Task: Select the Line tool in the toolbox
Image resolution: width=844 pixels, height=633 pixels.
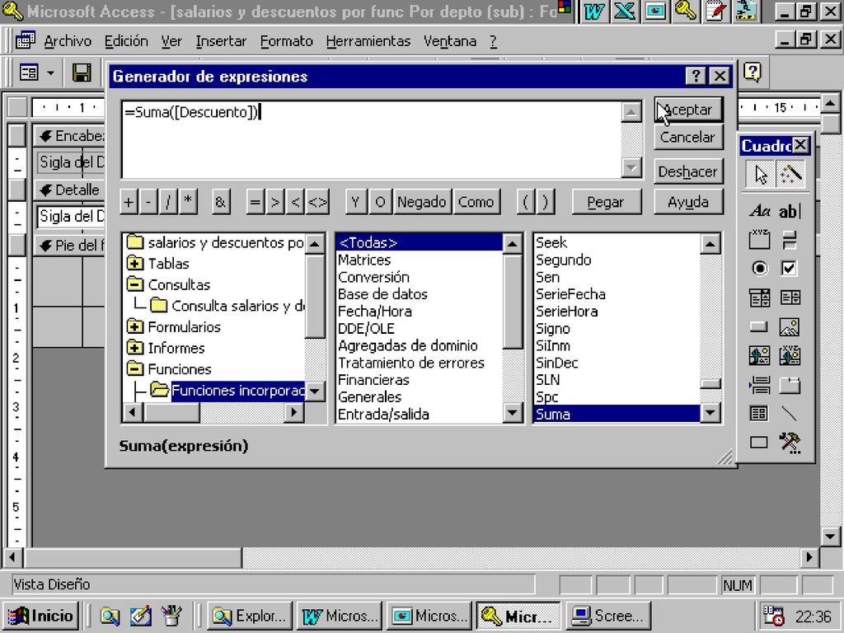Action: [x=790, y=414]
